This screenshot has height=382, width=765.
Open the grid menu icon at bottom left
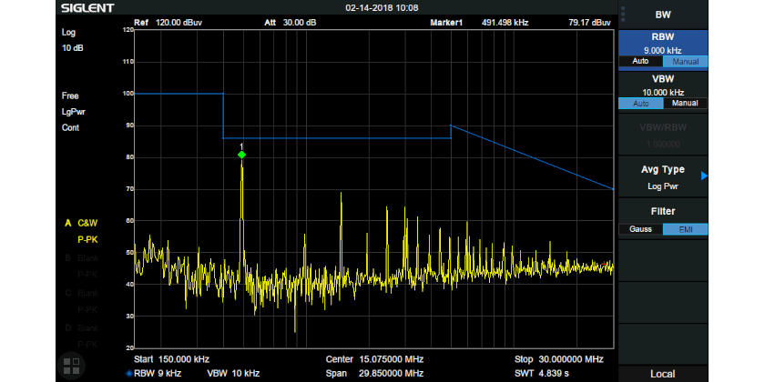click(x=71, y=366)
